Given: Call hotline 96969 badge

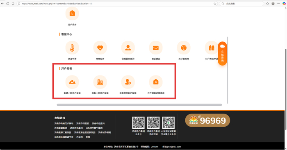Looking at the screenshot, I should click(207, 120).
